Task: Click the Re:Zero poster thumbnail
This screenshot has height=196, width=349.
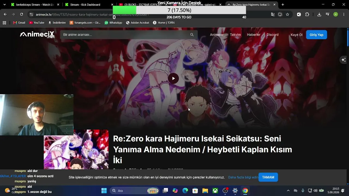Action: [76, 149]
